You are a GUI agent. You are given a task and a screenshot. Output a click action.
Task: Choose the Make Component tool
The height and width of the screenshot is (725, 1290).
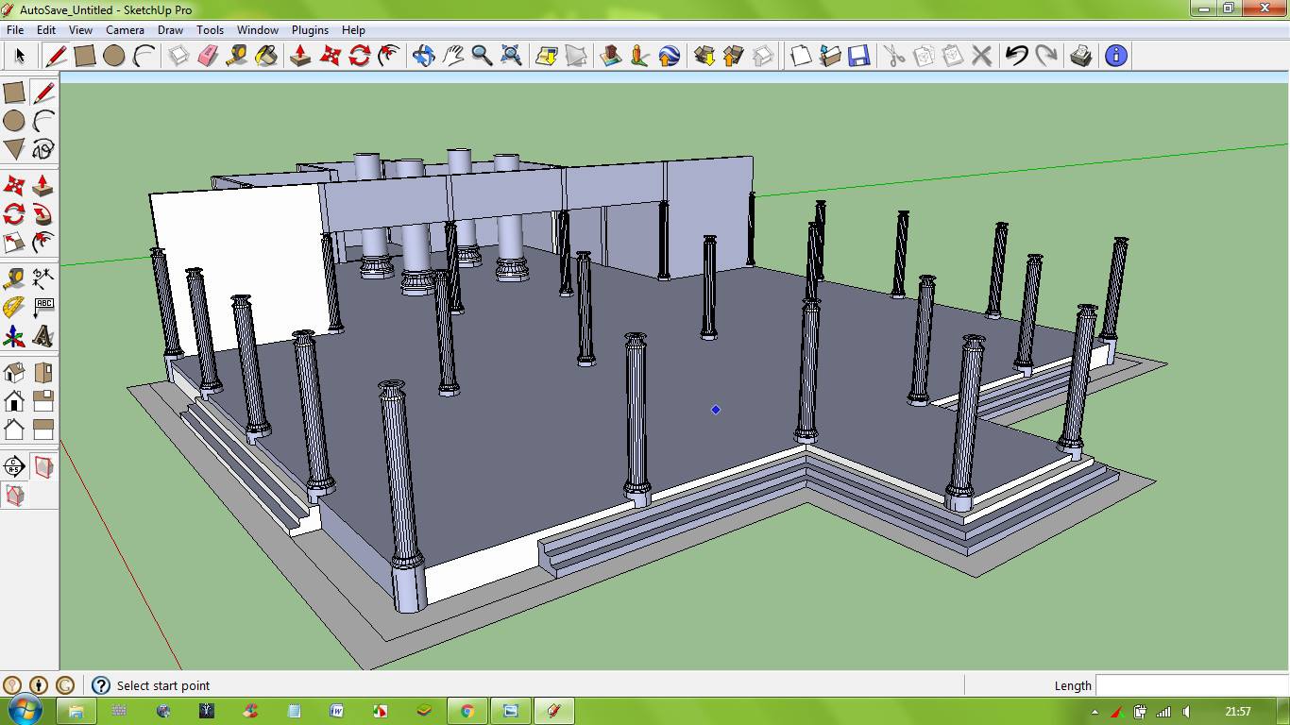tap(178, 56)
